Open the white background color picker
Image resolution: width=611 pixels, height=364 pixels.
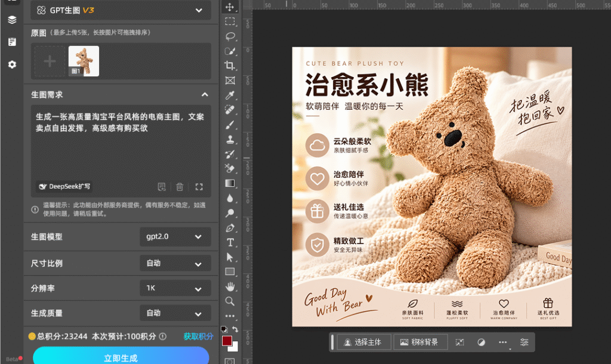point(234,348)
